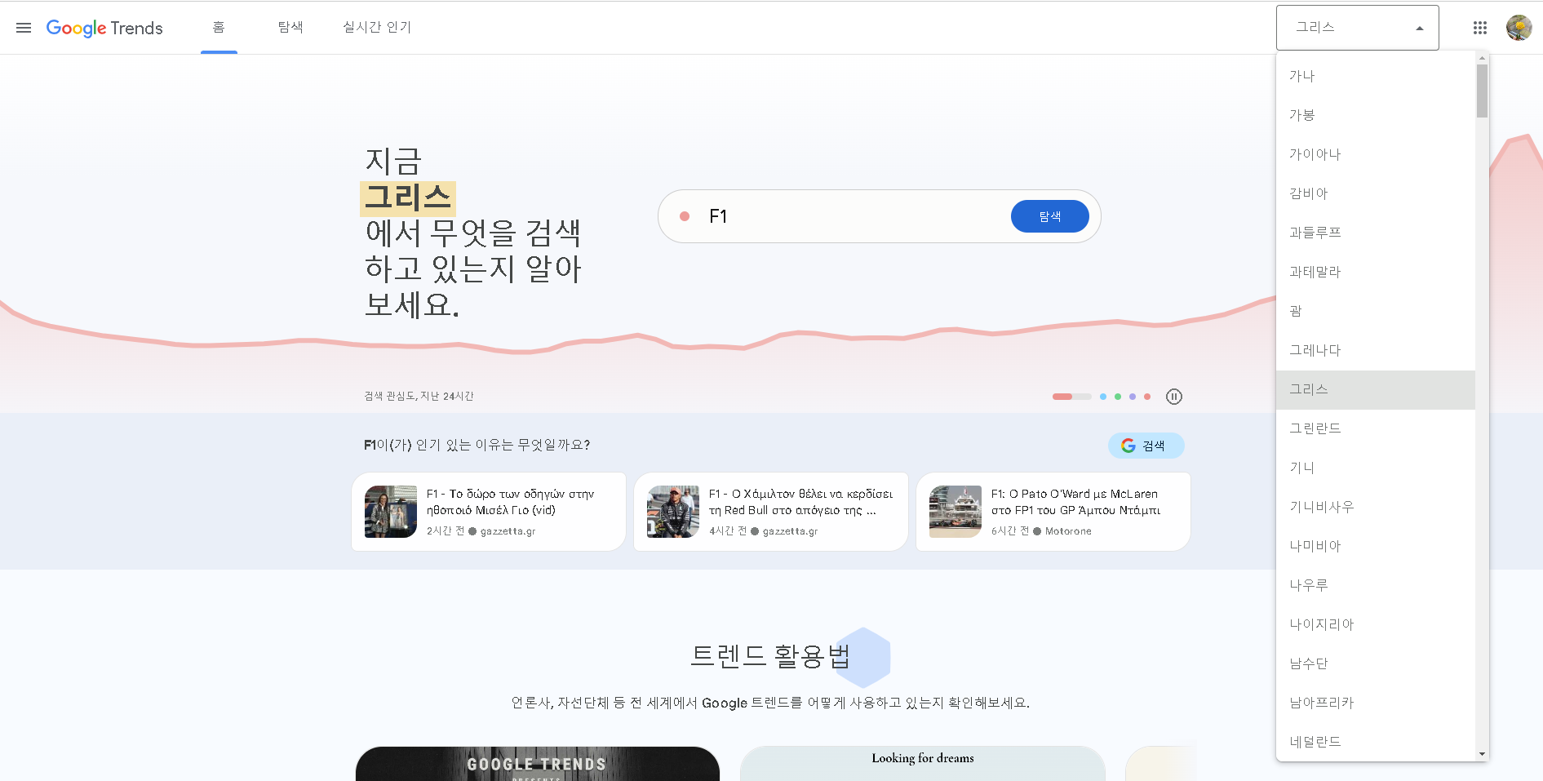Open the account profile avatar
This screenshot has width=1543, height=781.
[1519, 28]
